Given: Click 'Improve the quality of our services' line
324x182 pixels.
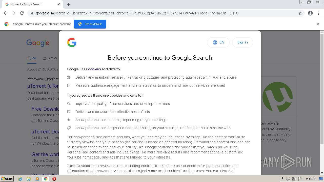Looking at the screenshot, I should click(123, 104).
